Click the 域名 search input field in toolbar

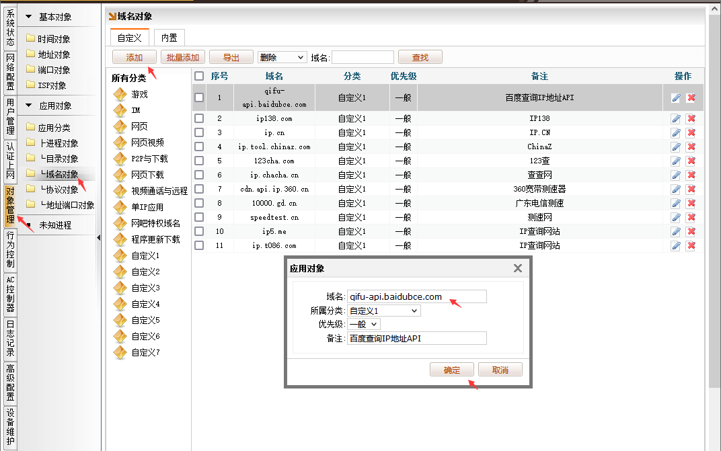click(363, 58)
